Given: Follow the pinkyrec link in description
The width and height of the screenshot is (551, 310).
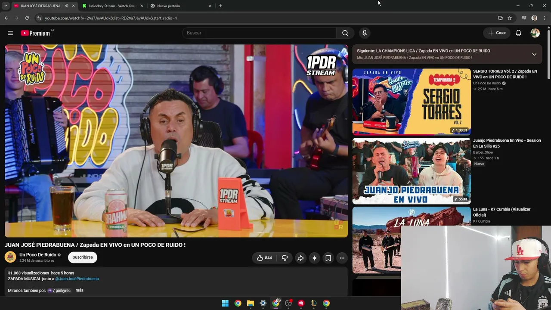Looking at the screenshot, I should (x=59, y=291).
